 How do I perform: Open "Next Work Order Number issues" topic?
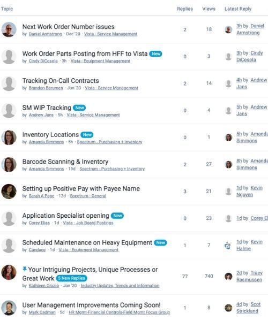[x=68, y=27]
